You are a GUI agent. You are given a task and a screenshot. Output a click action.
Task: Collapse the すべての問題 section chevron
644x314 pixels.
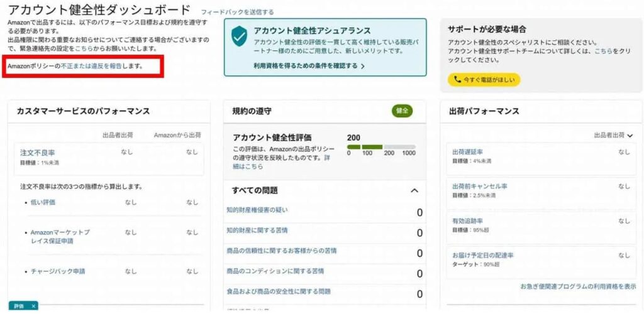click(x=414, y=191)
